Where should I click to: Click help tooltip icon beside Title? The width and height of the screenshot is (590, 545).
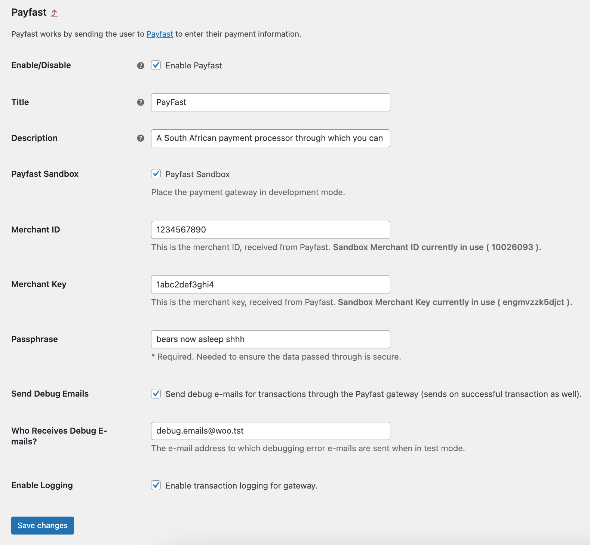[x=141, y=102]
